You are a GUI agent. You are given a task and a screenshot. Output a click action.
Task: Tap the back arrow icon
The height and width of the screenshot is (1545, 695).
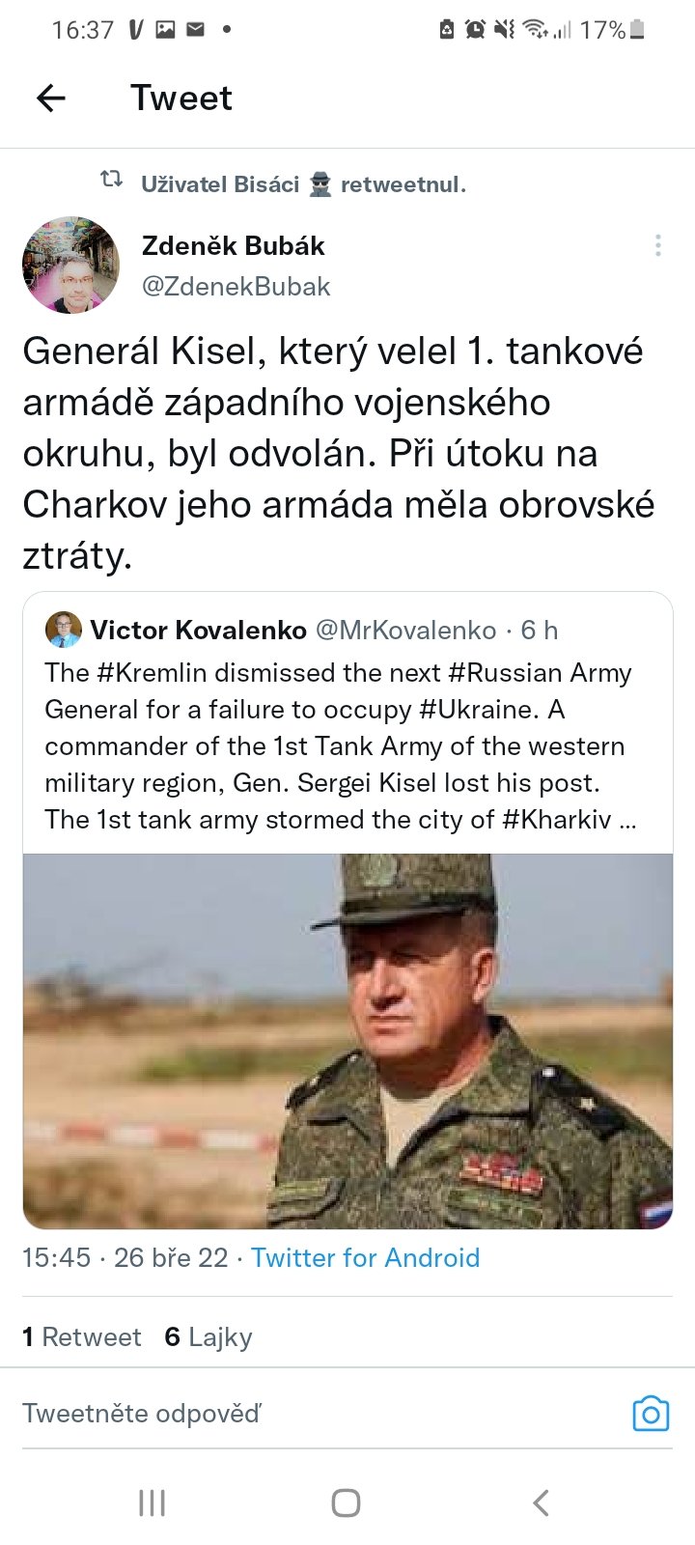[51, 98]
